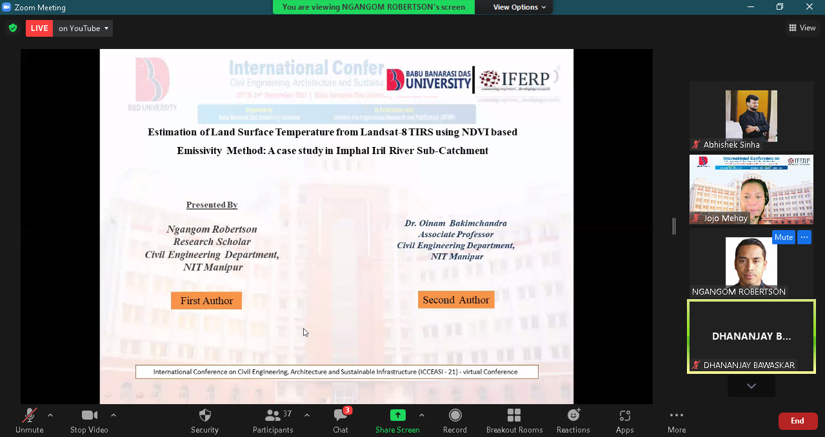The image size is (825, 437).
Task: Click the muted mic icon on Abhishek Sinha
Action: pyautogui.click(x=696, y=145)
